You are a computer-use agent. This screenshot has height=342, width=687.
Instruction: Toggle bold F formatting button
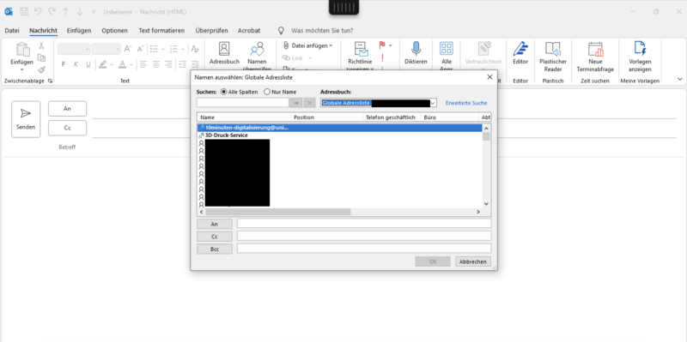pos(64,64)
